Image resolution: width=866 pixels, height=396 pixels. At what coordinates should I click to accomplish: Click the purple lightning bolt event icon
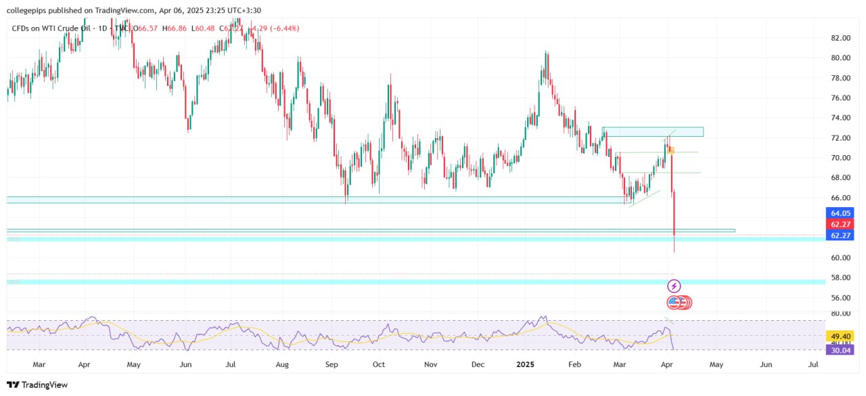(674, 286)
